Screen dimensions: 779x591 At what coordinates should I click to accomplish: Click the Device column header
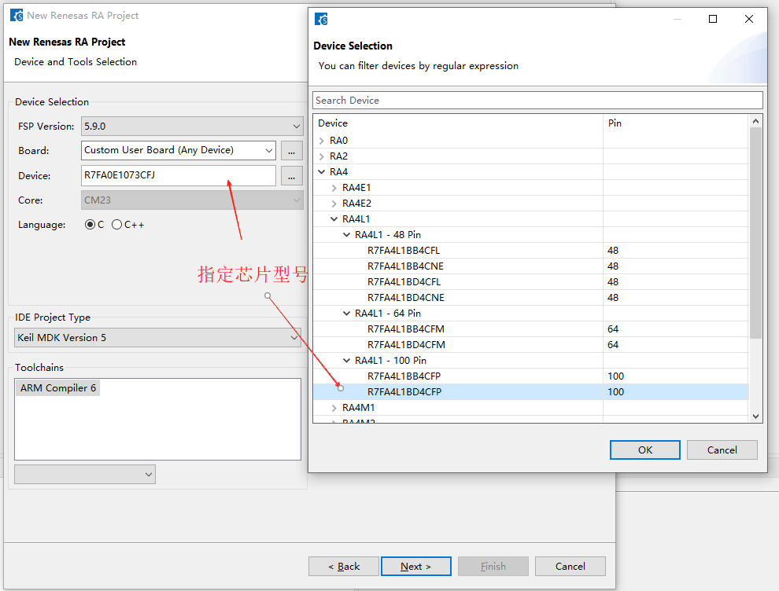coord(458,123)
